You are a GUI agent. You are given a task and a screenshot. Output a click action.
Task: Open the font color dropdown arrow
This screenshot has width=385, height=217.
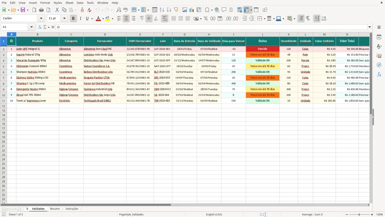point(103,19)
